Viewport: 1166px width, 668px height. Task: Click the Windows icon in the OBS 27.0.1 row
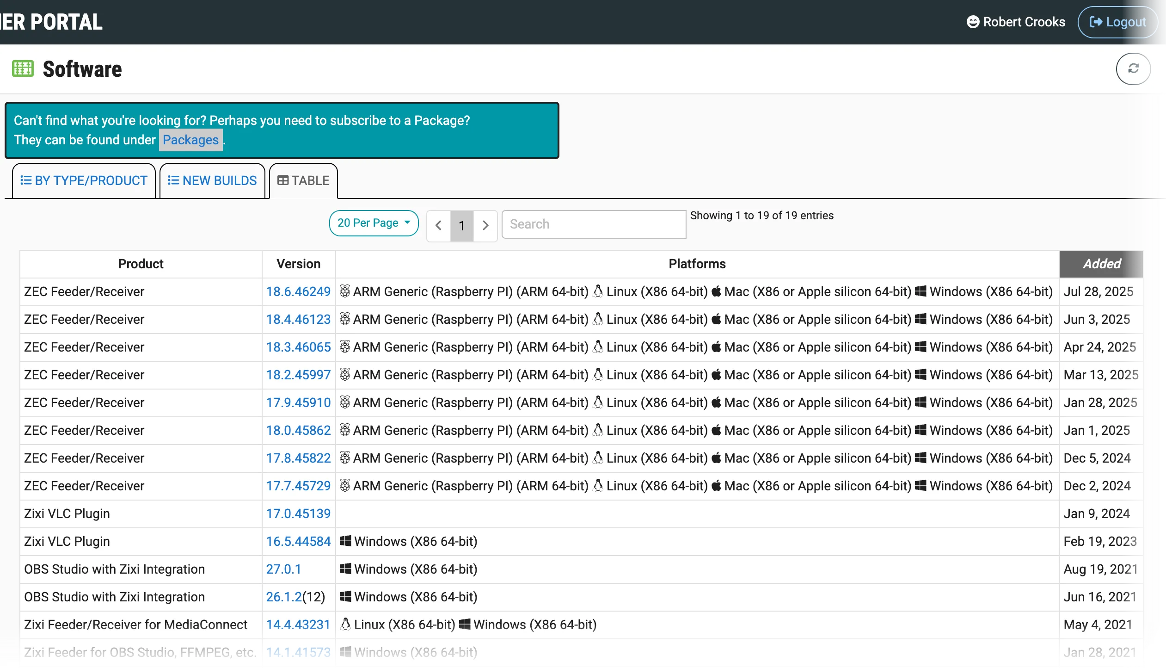click(345, 569)
